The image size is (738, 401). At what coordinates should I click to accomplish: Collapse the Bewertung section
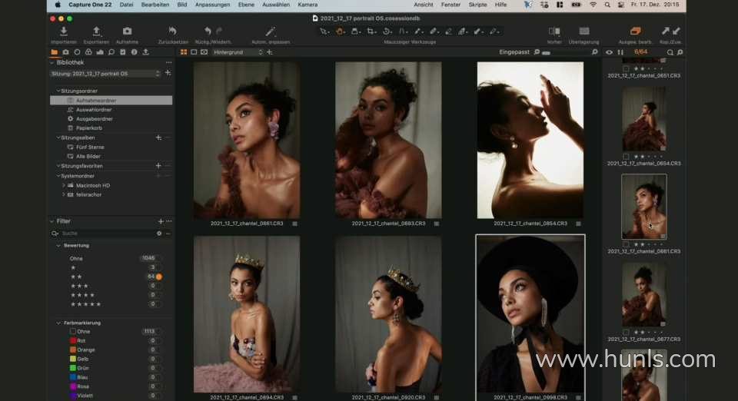(58, 245)
